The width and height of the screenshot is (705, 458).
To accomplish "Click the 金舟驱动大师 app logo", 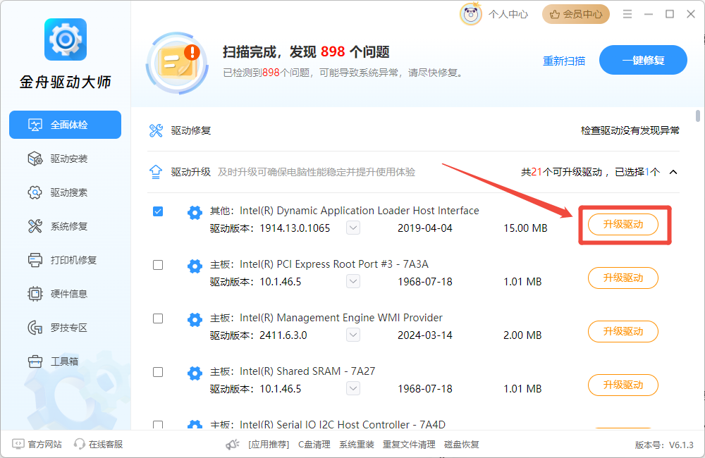I will [x=65, y=39].
